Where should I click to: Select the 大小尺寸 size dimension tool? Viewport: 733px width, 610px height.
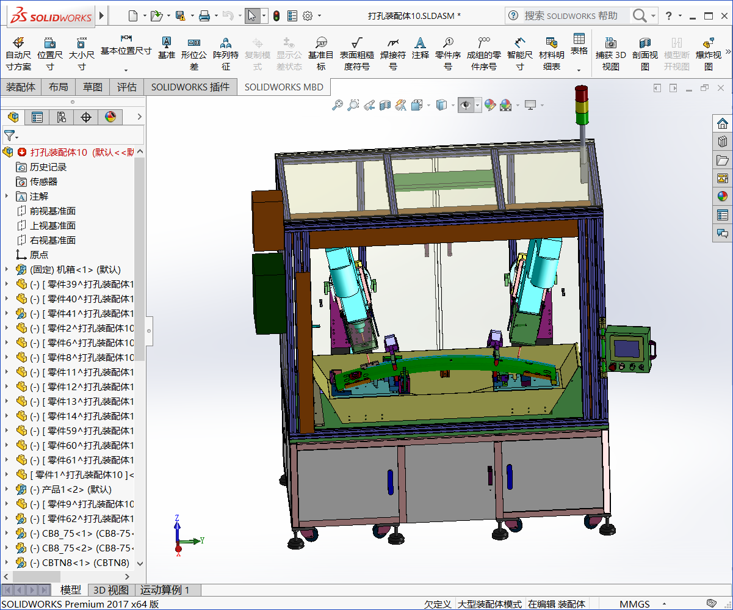pos(81,53)
